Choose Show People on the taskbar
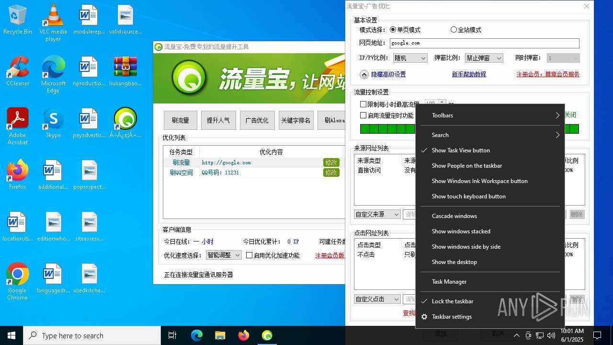The height and width of the screenshot is (345, 613). tap(490, 166)
